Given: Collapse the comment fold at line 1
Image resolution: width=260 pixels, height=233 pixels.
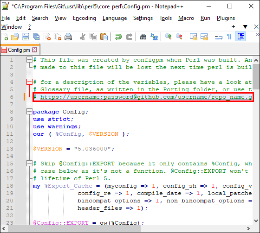Looking at the screenshot, I should point(29,60).
